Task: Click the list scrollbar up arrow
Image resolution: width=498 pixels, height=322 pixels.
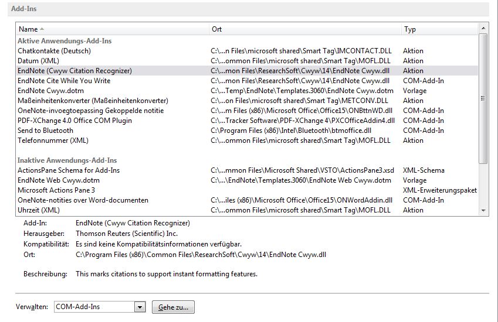Action: point(483,28)
